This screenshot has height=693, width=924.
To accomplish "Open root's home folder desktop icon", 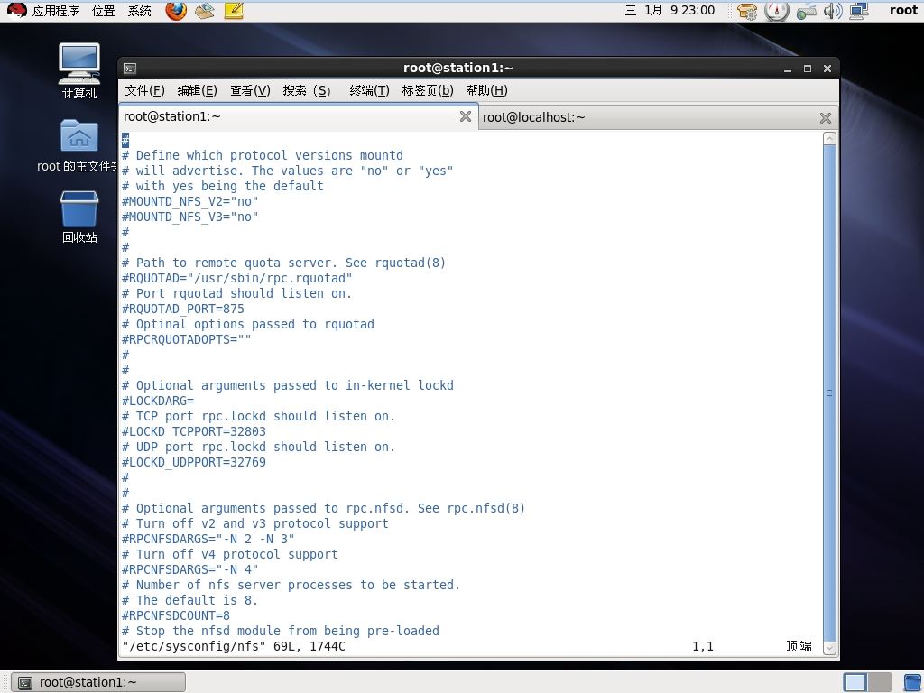I will click(x=79, y=145).
